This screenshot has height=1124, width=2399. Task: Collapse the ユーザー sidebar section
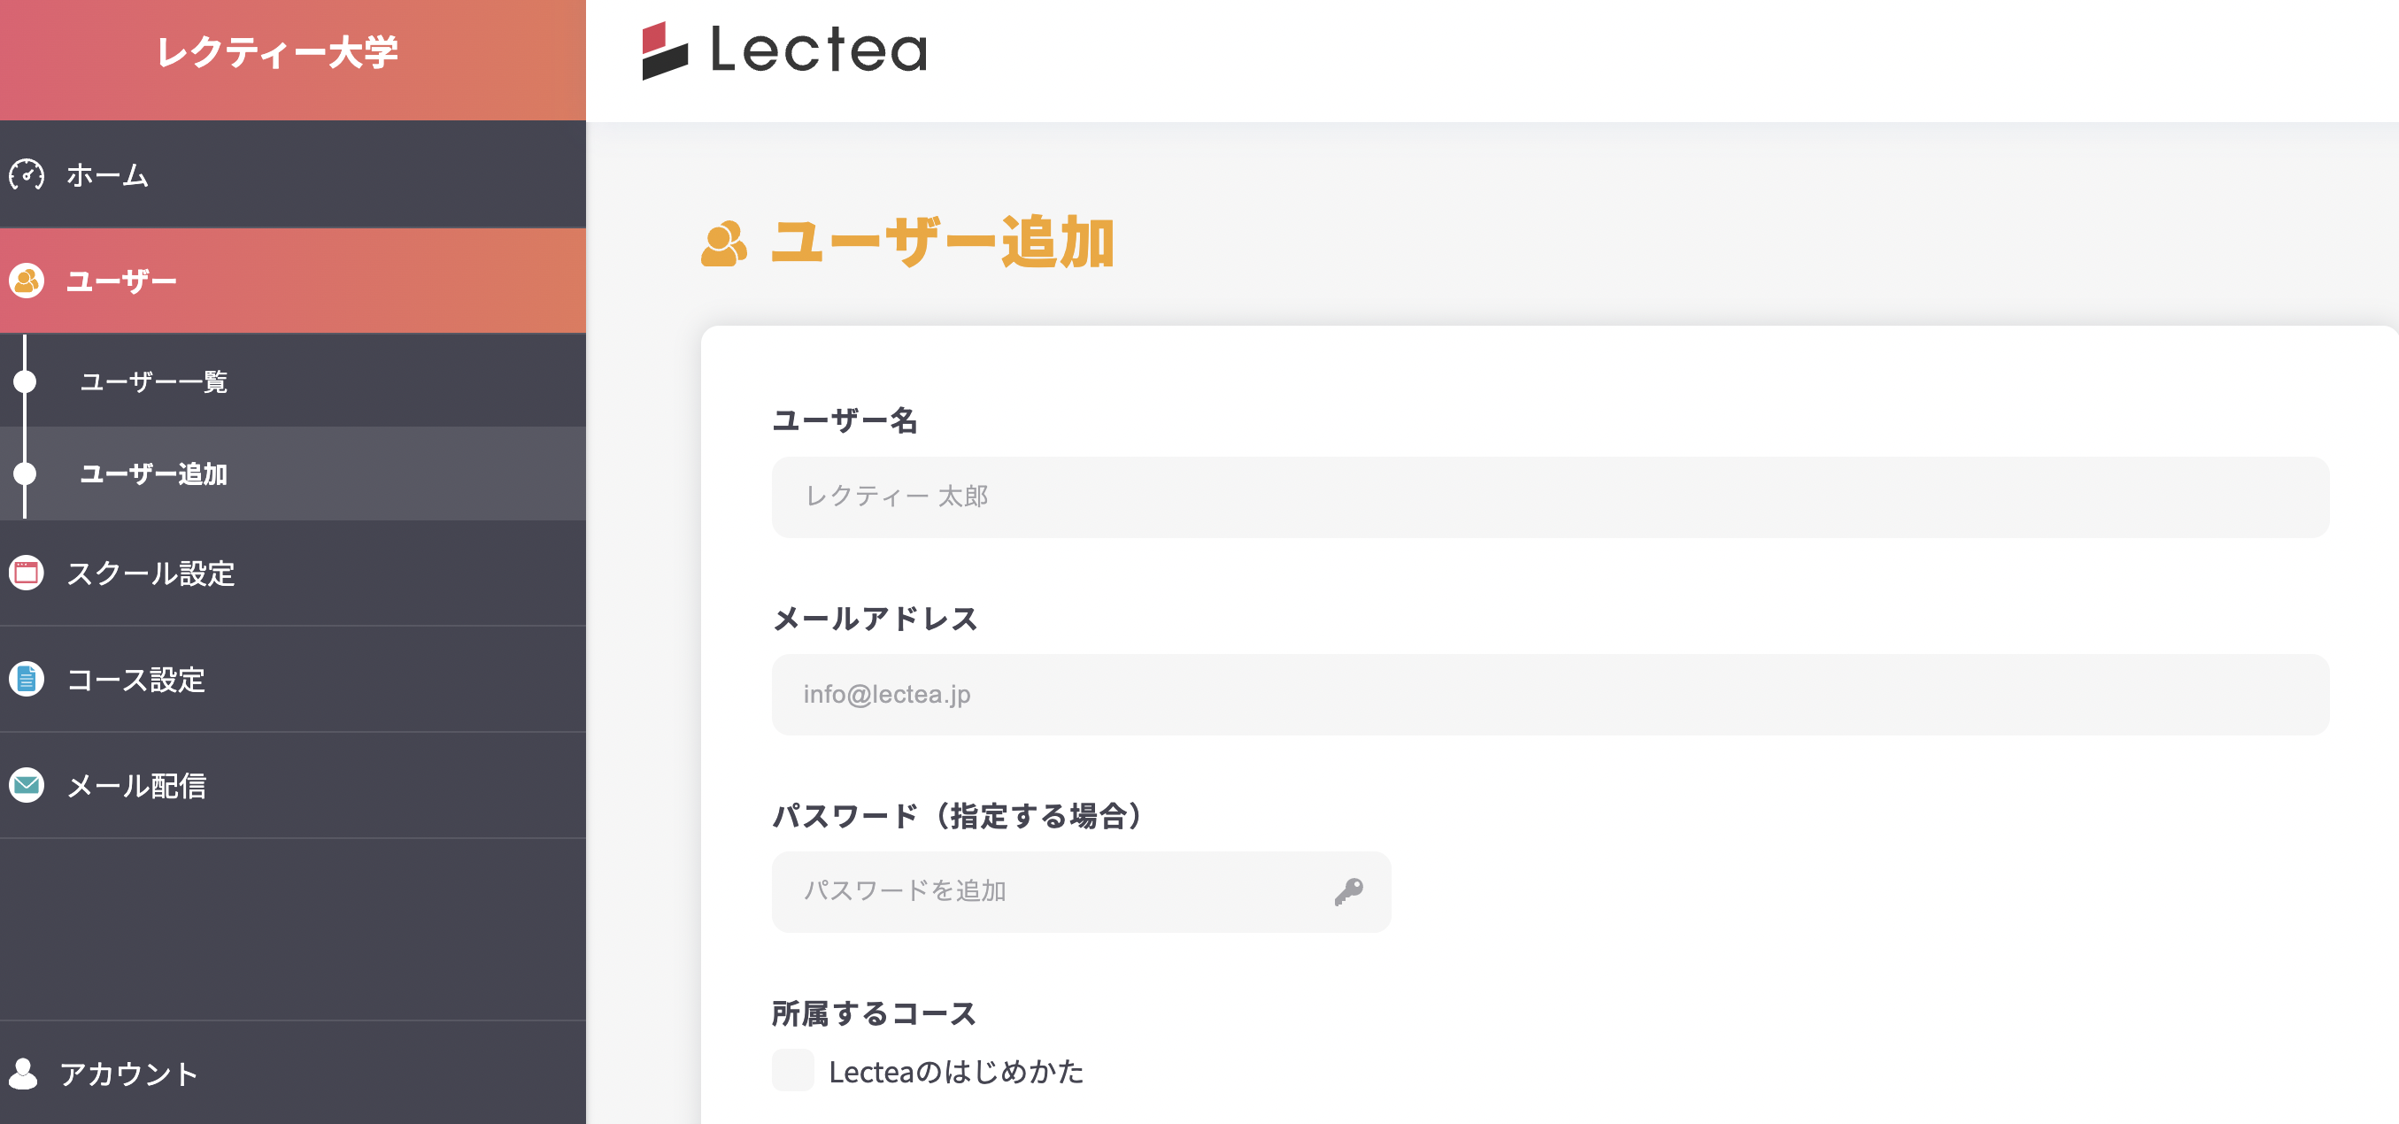tap(121, 281)
